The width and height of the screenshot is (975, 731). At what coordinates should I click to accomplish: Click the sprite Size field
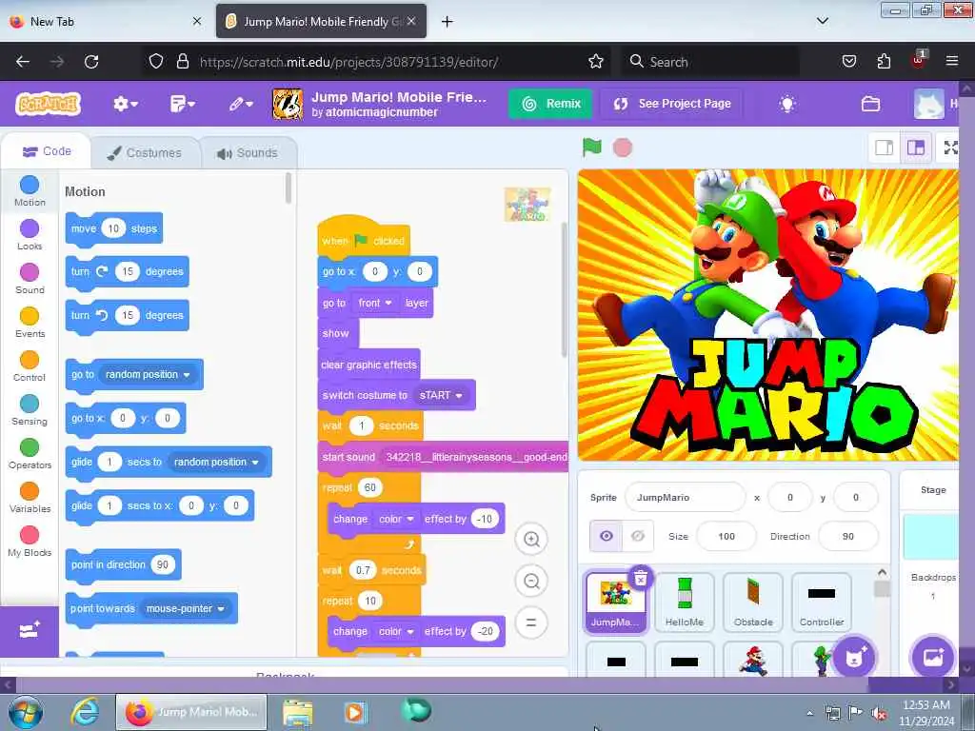coord(726,536)
